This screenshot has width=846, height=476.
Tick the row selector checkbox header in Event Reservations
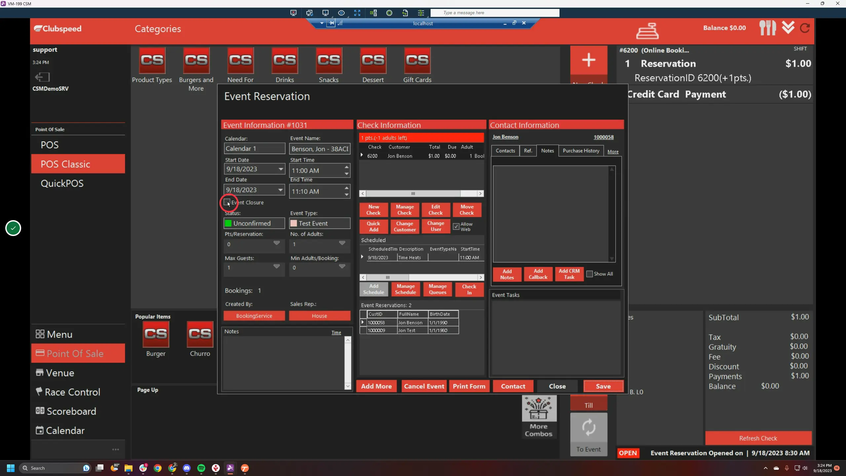[x=363, y=314]
